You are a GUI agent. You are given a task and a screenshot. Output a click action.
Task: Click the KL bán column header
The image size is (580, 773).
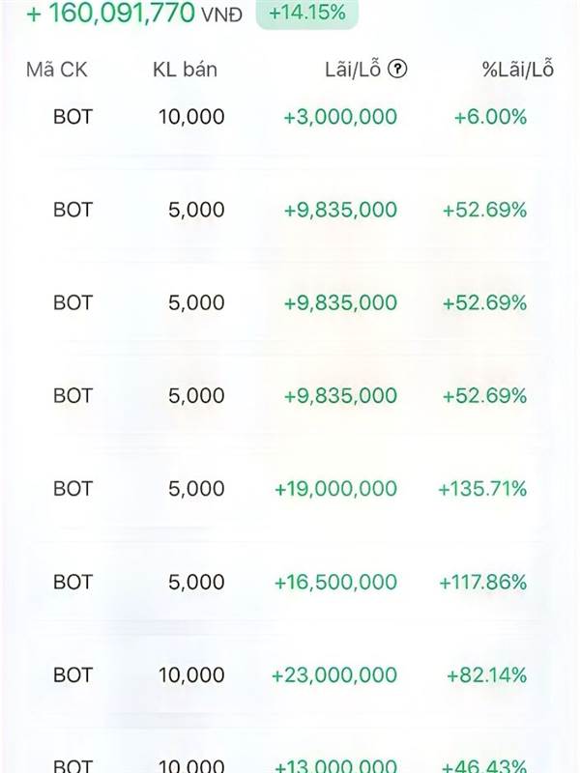pyautogui.click(x=185, y=70)
